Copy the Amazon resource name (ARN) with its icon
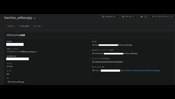This screenshot has height=99, width=175. (x=93, y=53)
